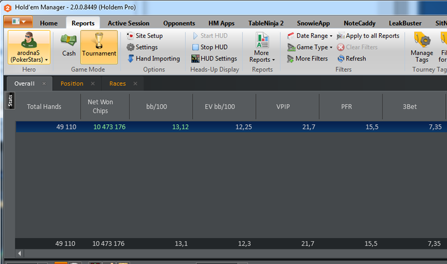Open the Game Type filter dropdown

click(x=310, y=47)
